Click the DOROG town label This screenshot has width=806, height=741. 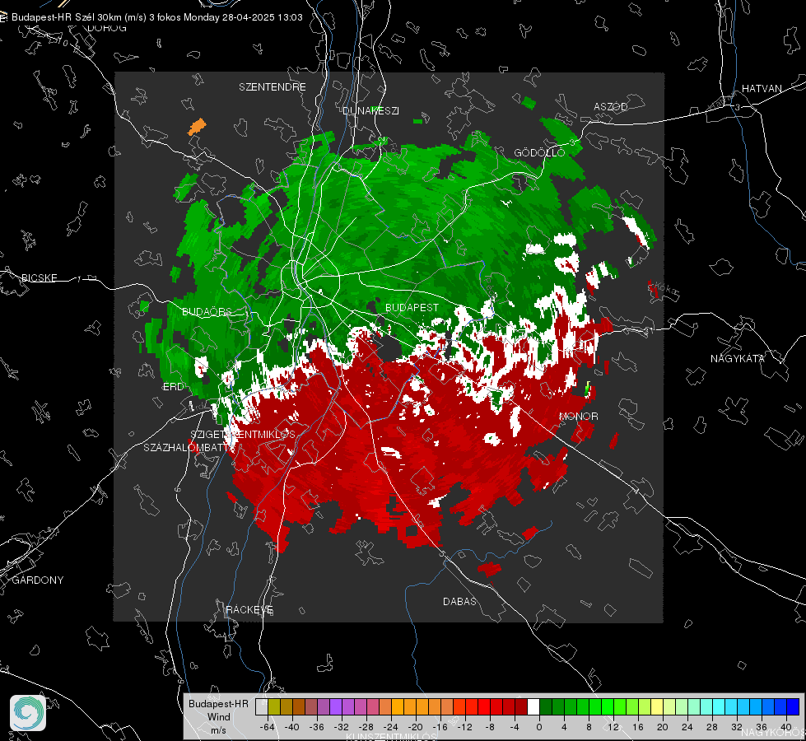pos(107,28)
